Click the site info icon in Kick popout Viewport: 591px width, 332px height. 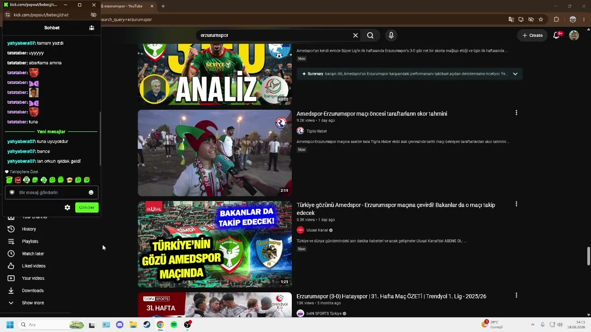pyautogui.click(x=7, y=15)
